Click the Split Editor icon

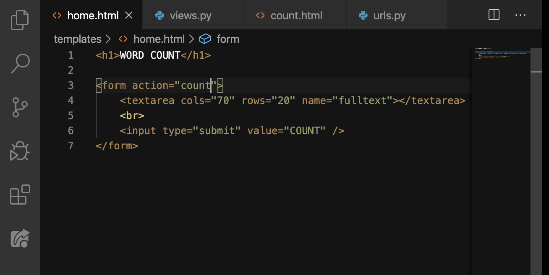494,15
